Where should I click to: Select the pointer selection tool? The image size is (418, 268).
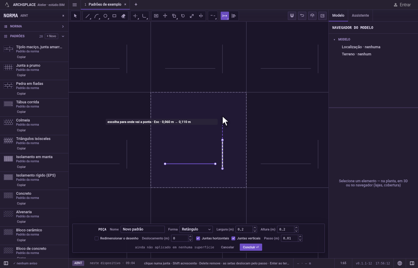point(75,16)
